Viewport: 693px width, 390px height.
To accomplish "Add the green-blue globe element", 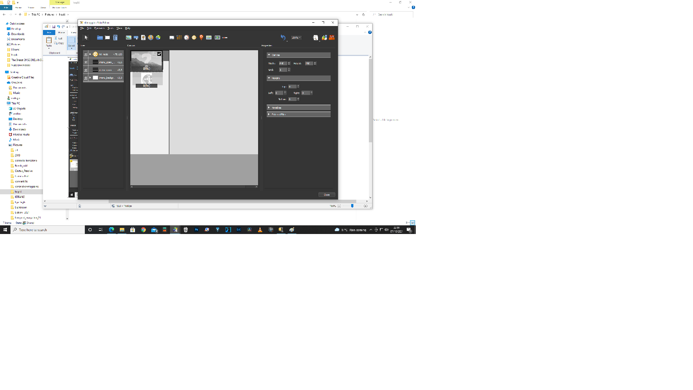I will [158, 38].
